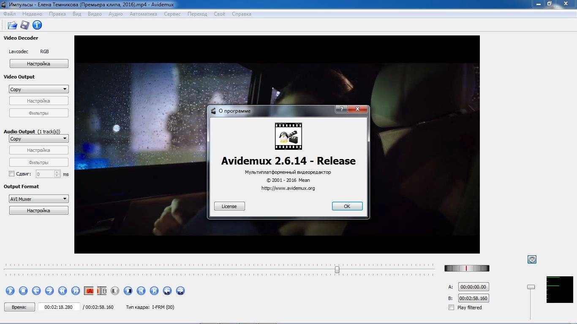Decrease the Сдвиг shift value with down arrow
577x324 pixels.
click(57, 175)
